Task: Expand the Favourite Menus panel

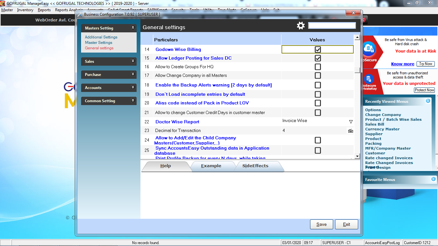Action: (434, 179)
